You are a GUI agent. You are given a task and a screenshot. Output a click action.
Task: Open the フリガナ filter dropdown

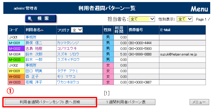coord(77,30)
